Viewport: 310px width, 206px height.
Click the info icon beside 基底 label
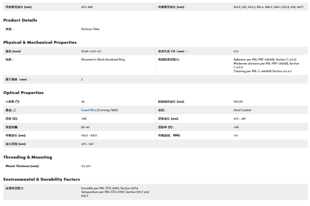point(14,110)
